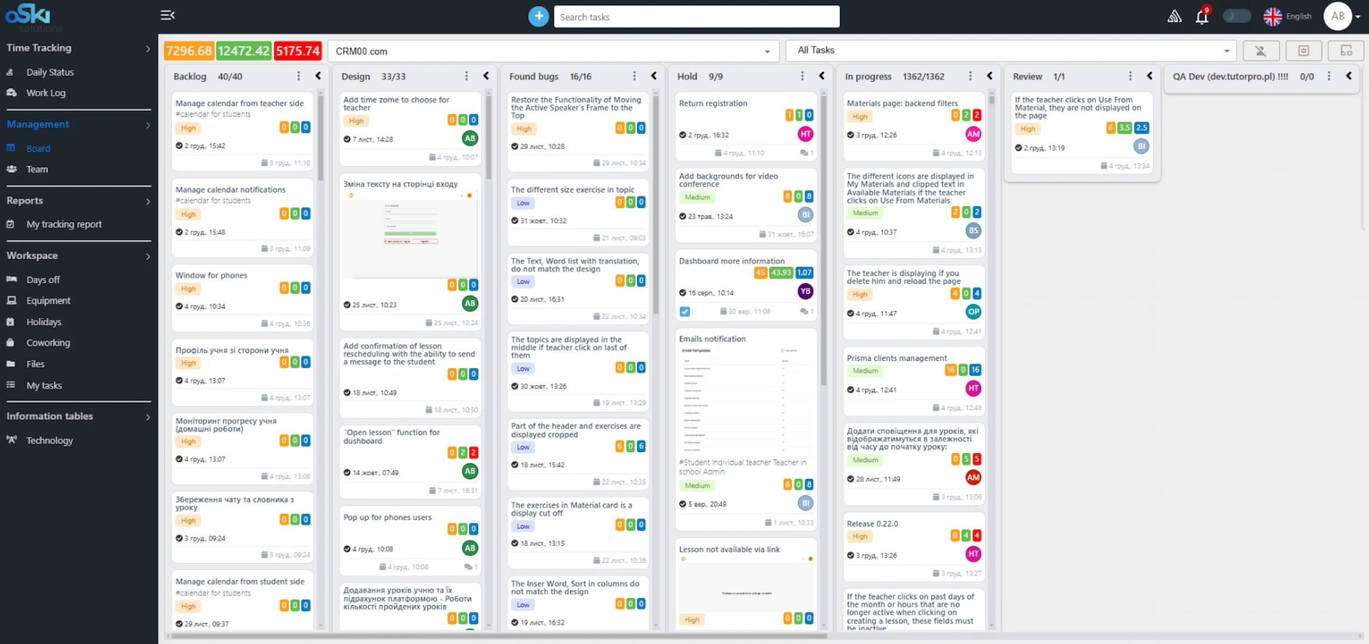Click OP avatar on teacher is displaying card
1369x644 pixels.
(x=973, y=311)
